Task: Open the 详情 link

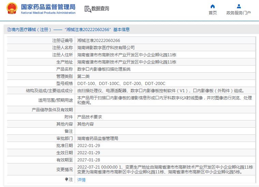Action: (x=82, y=179)
